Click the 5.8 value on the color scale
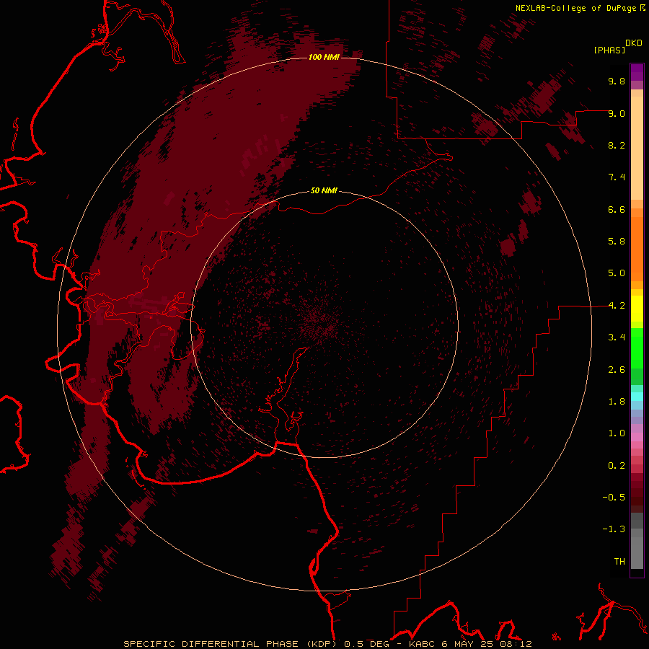The height and width of the screenshot is (649, 649). 617,242
